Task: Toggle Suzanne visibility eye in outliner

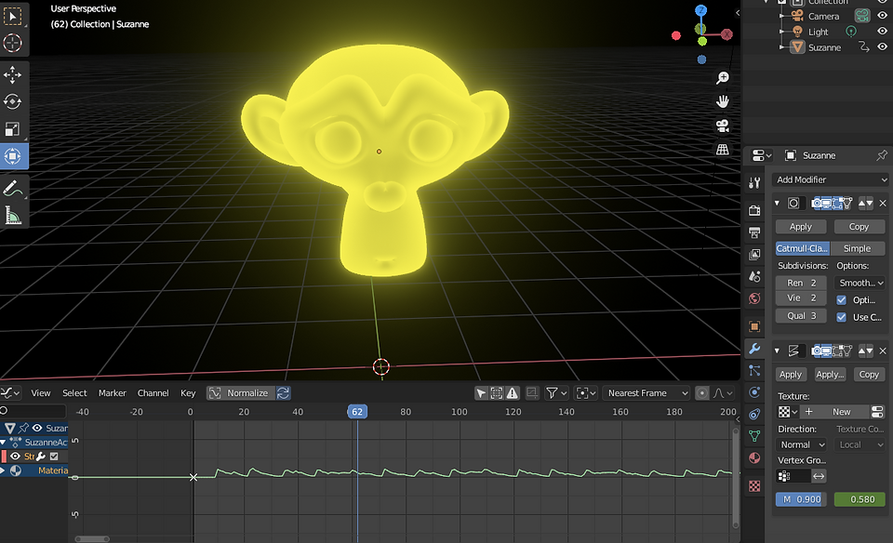Action: (x=882, y=47)
